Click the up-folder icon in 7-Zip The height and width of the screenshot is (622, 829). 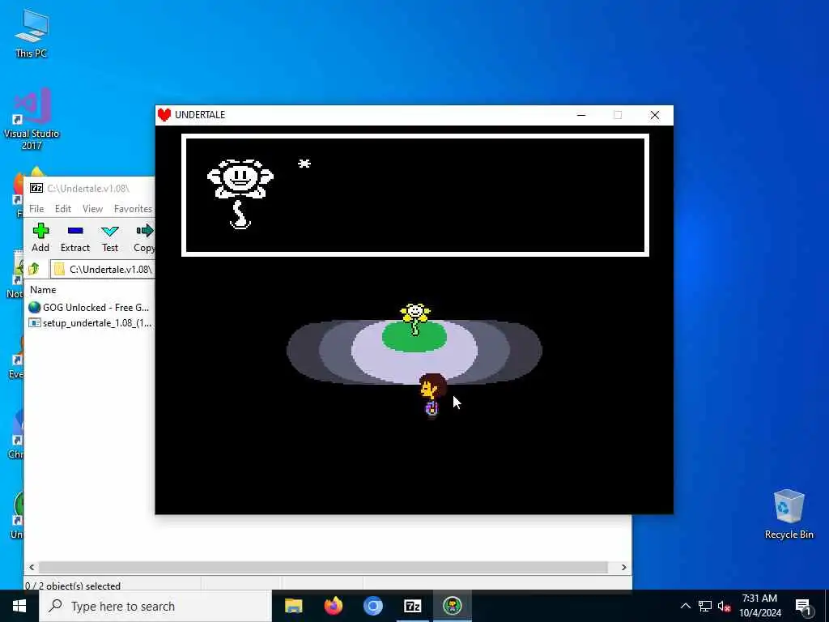click(x=34, y=269)
